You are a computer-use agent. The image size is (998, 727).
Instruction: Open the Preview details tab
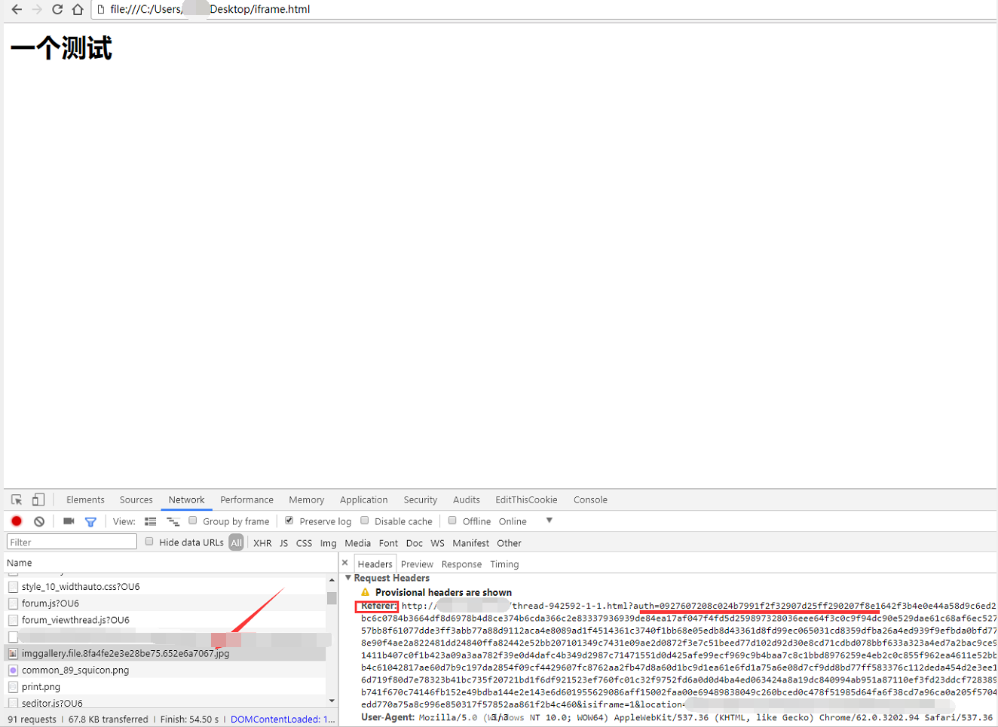[x=417, y=564]
